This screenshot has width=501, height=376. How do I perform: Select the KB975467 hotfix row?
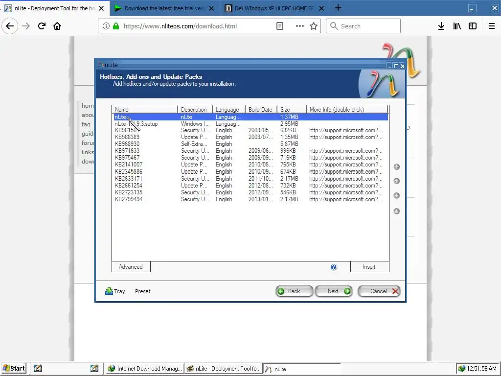click(250, 158)
